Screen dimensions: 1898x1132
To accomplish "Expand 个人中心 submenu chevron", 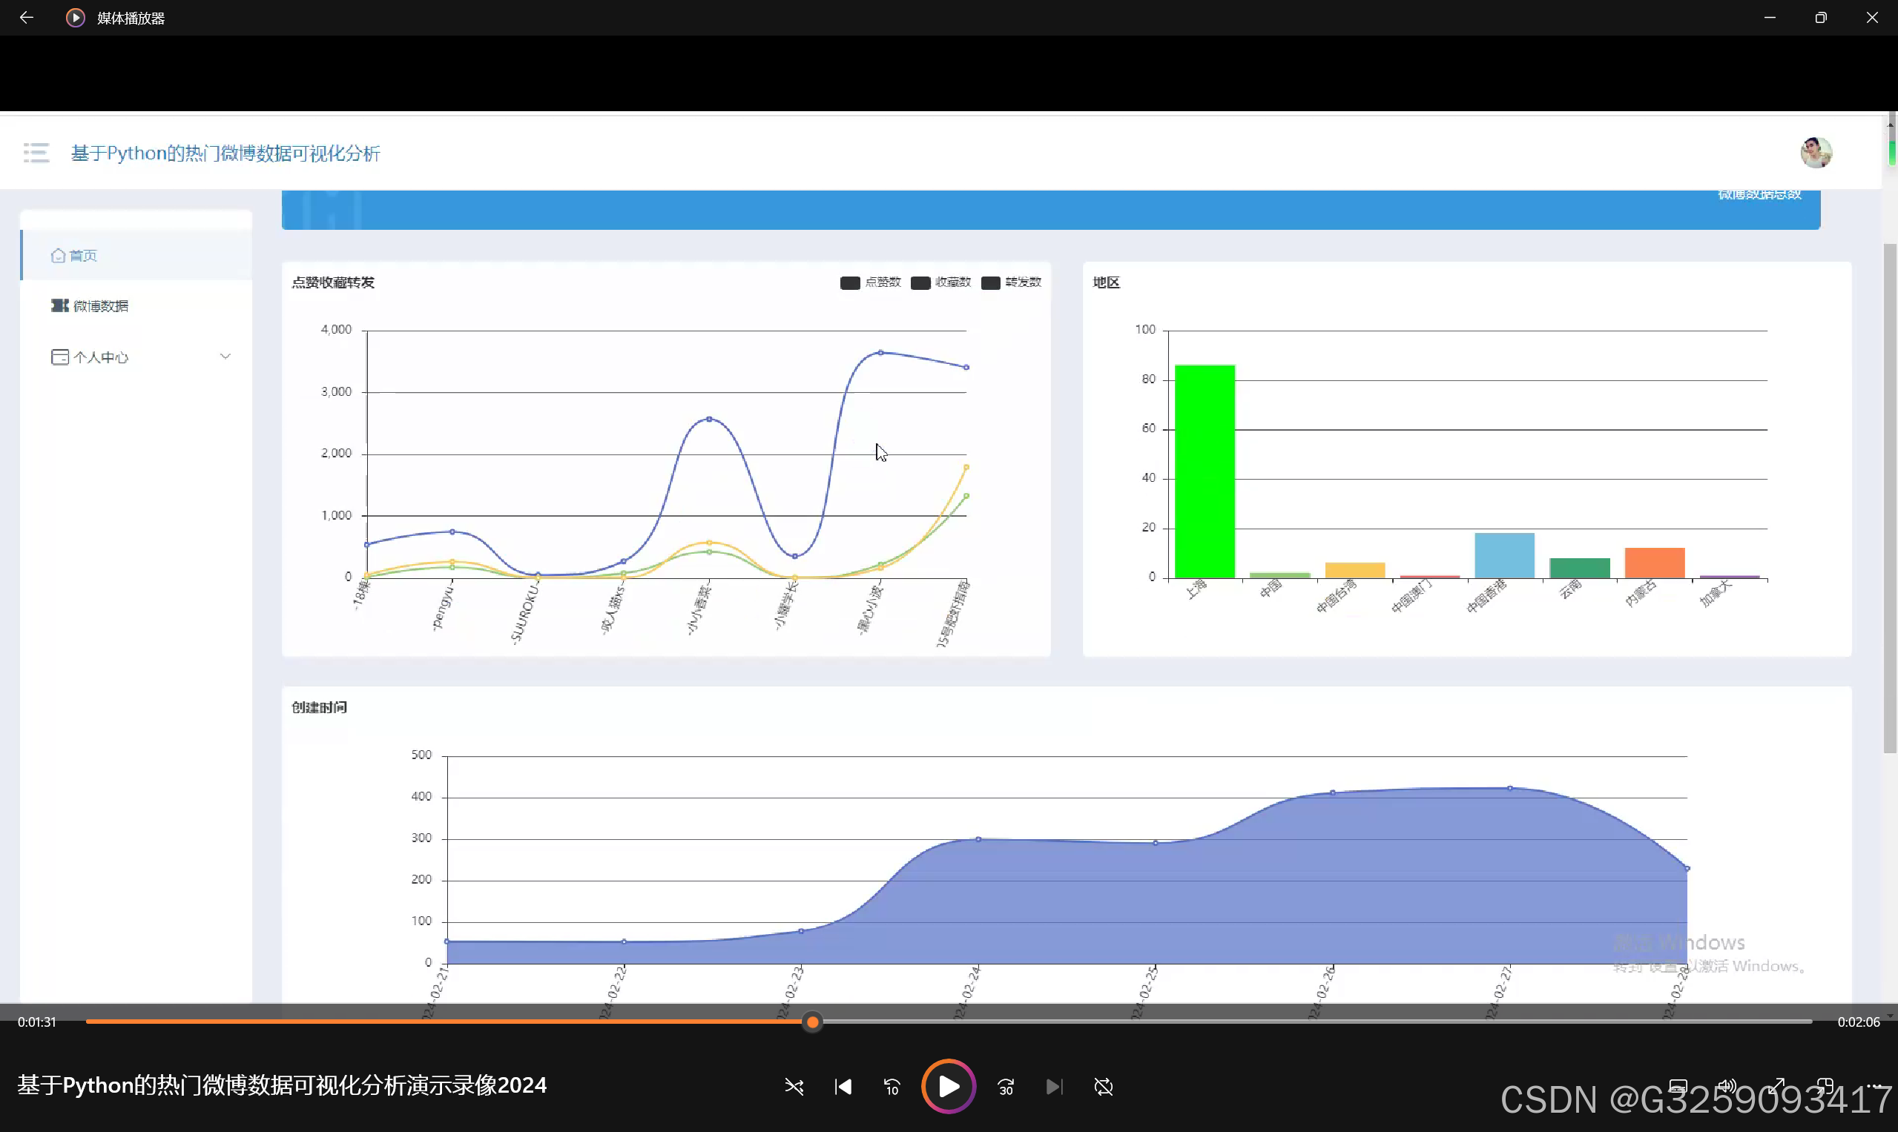I will click(225, 357).
